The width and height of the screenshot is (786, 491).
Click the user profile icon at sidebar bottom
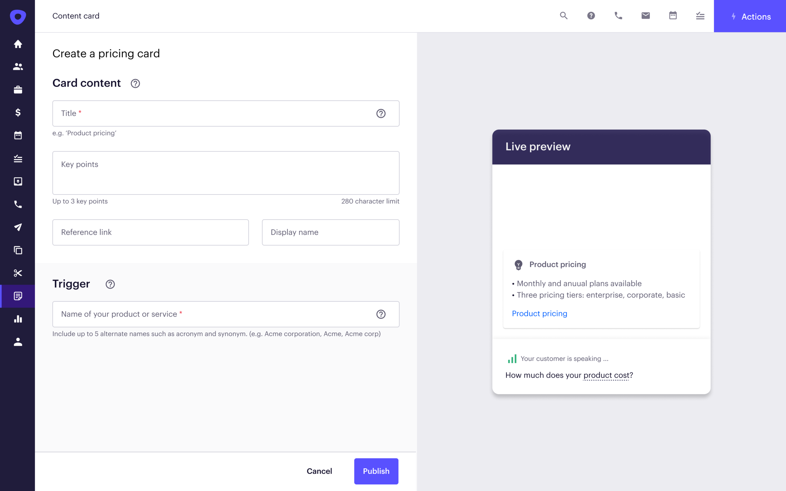click(x=18, y=341)
